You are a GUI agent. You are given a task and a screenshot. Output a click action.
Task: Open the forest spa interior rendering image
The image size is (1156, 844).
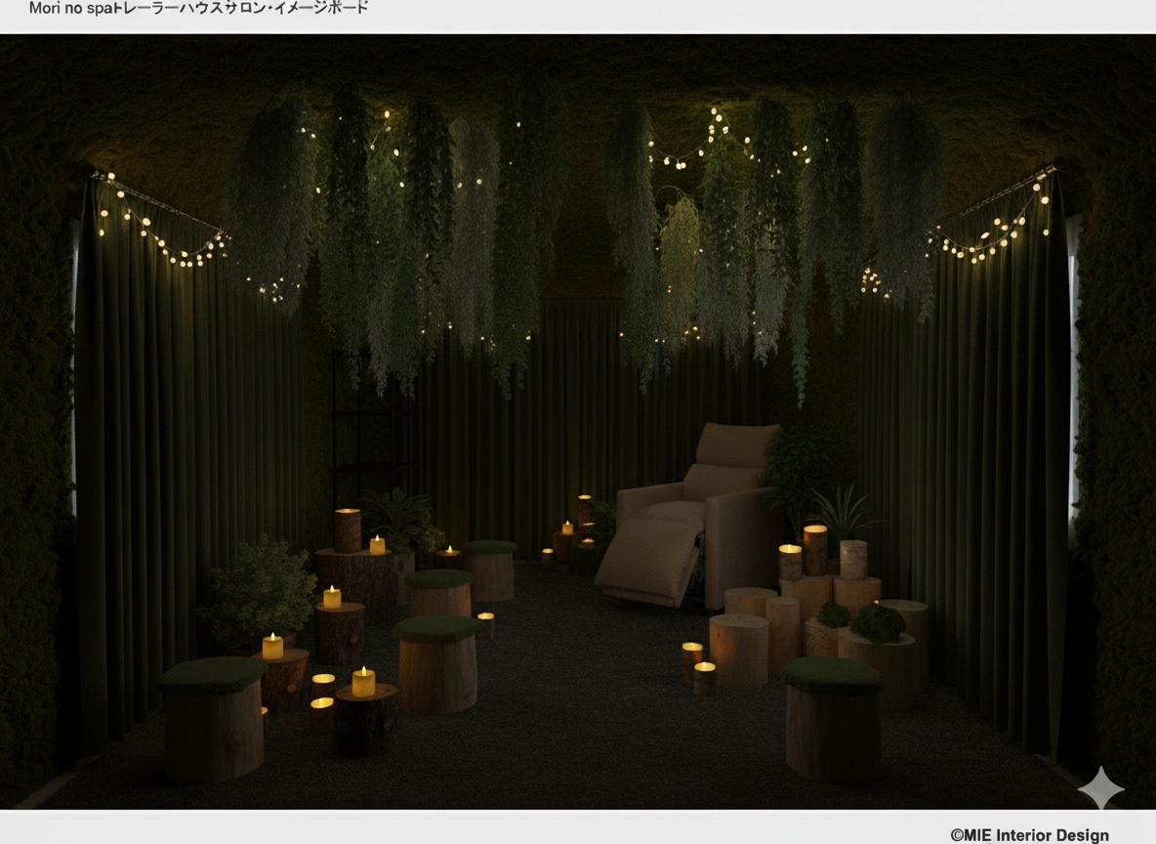[x=578, y=421]
